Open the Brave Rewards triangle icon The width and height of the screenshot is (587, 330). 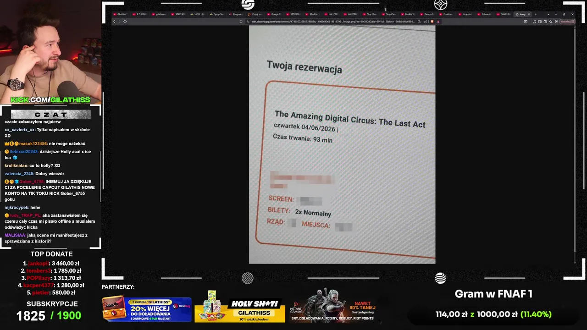(438, 22)
